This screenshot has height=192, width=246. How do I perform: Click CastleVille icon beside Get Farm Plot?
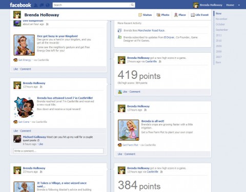(x=119, y=145)
